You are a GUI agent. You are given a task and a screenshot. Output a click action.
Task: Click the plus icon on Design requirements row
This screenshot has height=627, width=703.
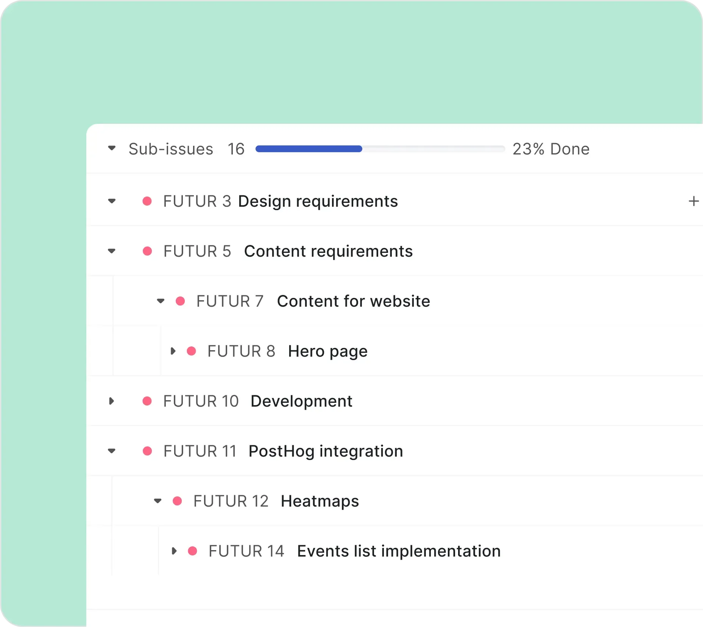(693, 201)
